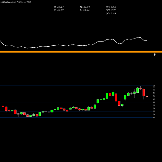The image size is (162, 162).
Task: Select the tall red candle before the last
Action: (144, 93)
